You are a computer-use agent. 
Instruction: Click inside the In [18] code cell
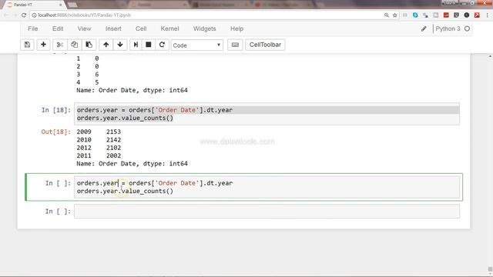pyautogui.click(x=267, y=114)
